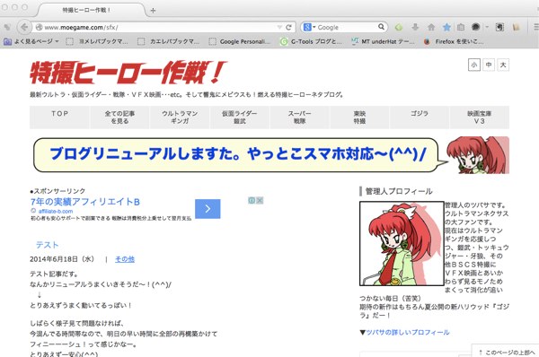Reload the page with the refresh icon
Viewport: 539px width, 357px height.
coord(288,27)
